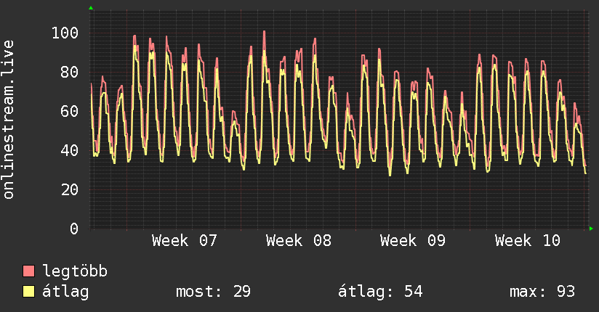Click the 0 y-axis value
Image resolution: width=599 pixels, height=312 pixels.
pos(74,229)
